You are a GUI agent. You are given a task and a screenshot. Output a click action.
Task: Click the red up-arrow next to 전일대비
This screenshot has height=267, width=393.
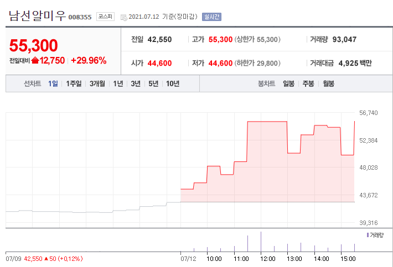click(x=35, y=60)
